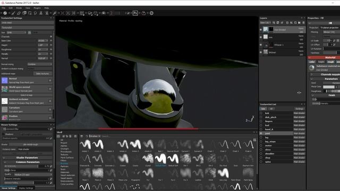This screenshot has width=340, height=191.
Task: Toggle the rough channel in Material
Action: pyautogui.click(x=330, y=62)
